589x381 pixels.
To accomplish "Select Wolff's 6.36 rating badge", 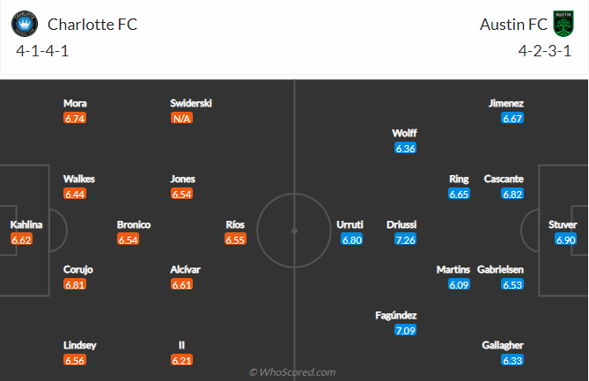I will [405, 149].
